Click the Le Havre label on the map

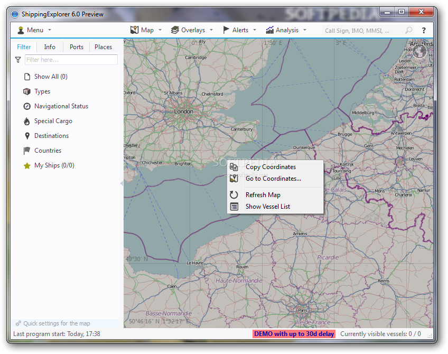[x=195, y=263]
